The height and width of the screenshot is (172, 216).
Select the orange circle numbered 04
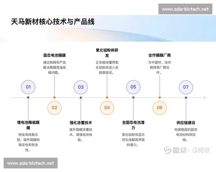[107, 107]
